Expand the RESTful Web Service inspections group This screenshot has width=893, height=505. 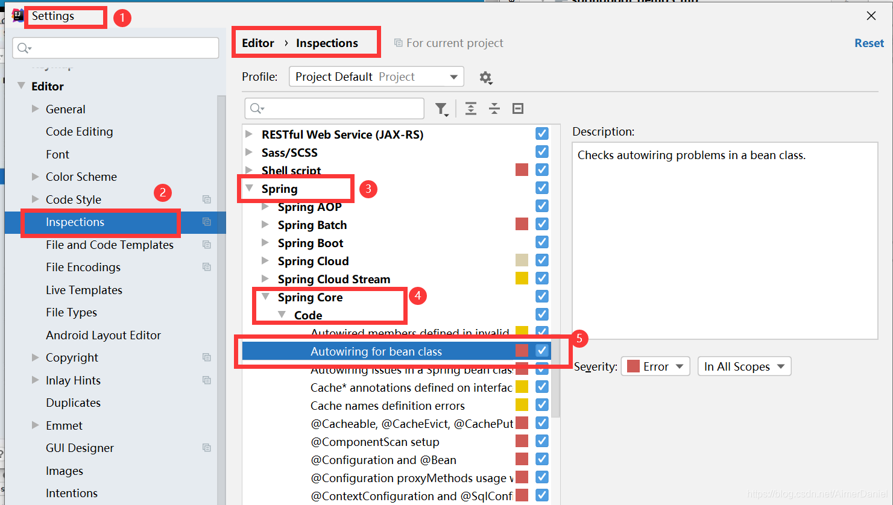click(x=249, y=134)
